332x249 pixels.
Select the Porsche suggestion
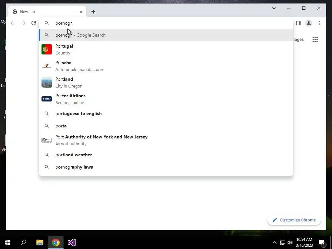tap(166, 66)
